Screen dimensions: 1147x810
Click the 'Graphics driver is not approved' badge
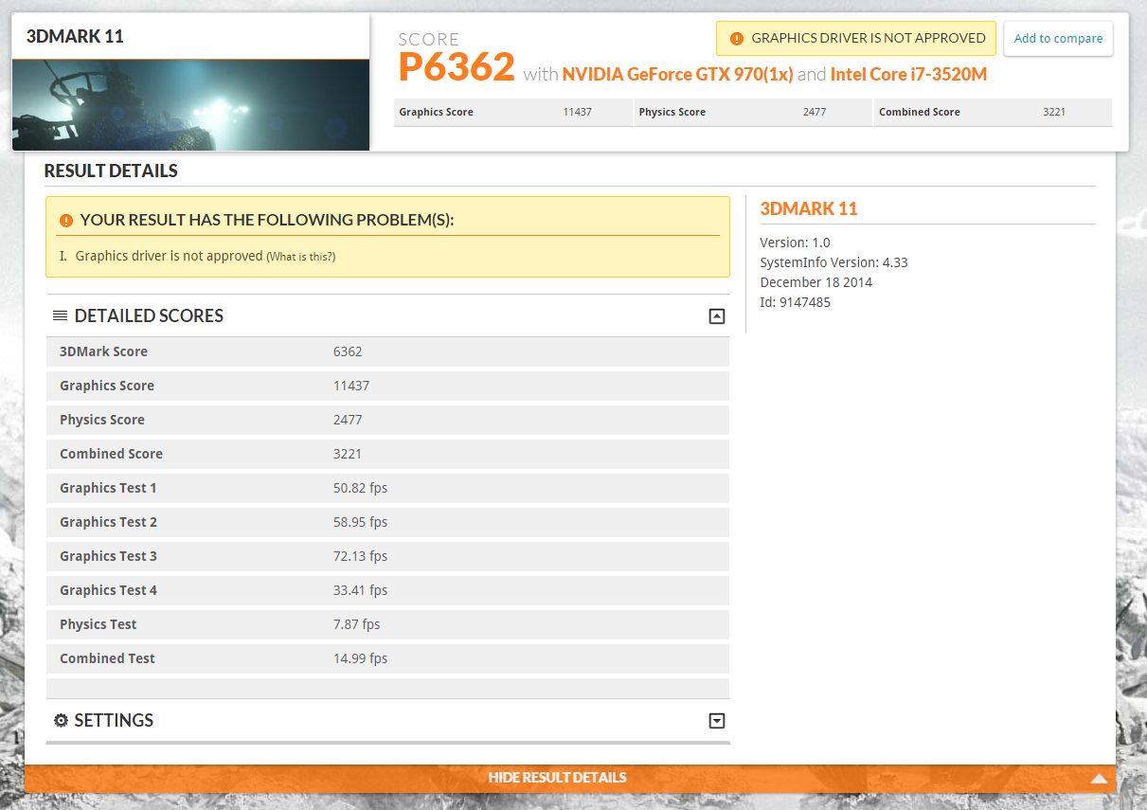pyautogui.click(x=856, y=39)
